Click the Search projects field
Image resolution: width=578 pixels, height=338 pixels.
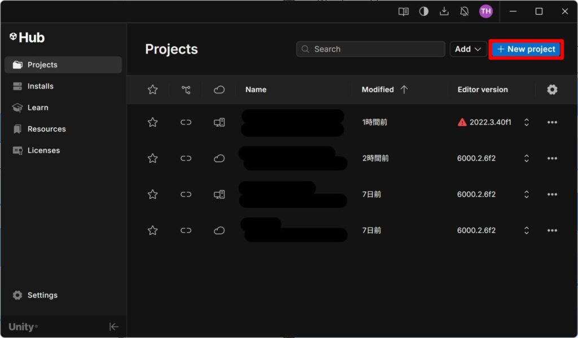click(370, 49)
